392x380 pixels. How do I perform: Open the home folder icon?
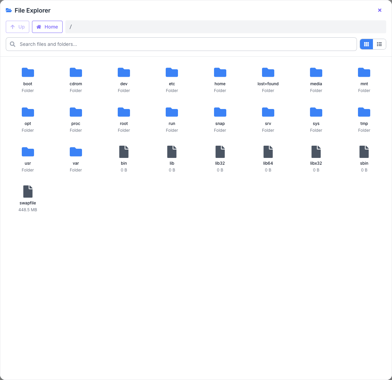[220, 72]
